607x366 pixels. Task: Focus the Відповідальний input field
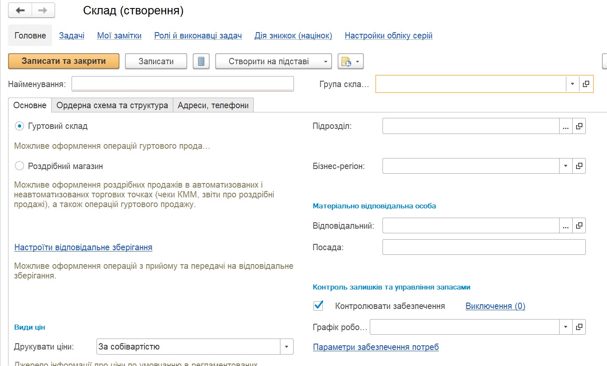(x=471, y=226)
